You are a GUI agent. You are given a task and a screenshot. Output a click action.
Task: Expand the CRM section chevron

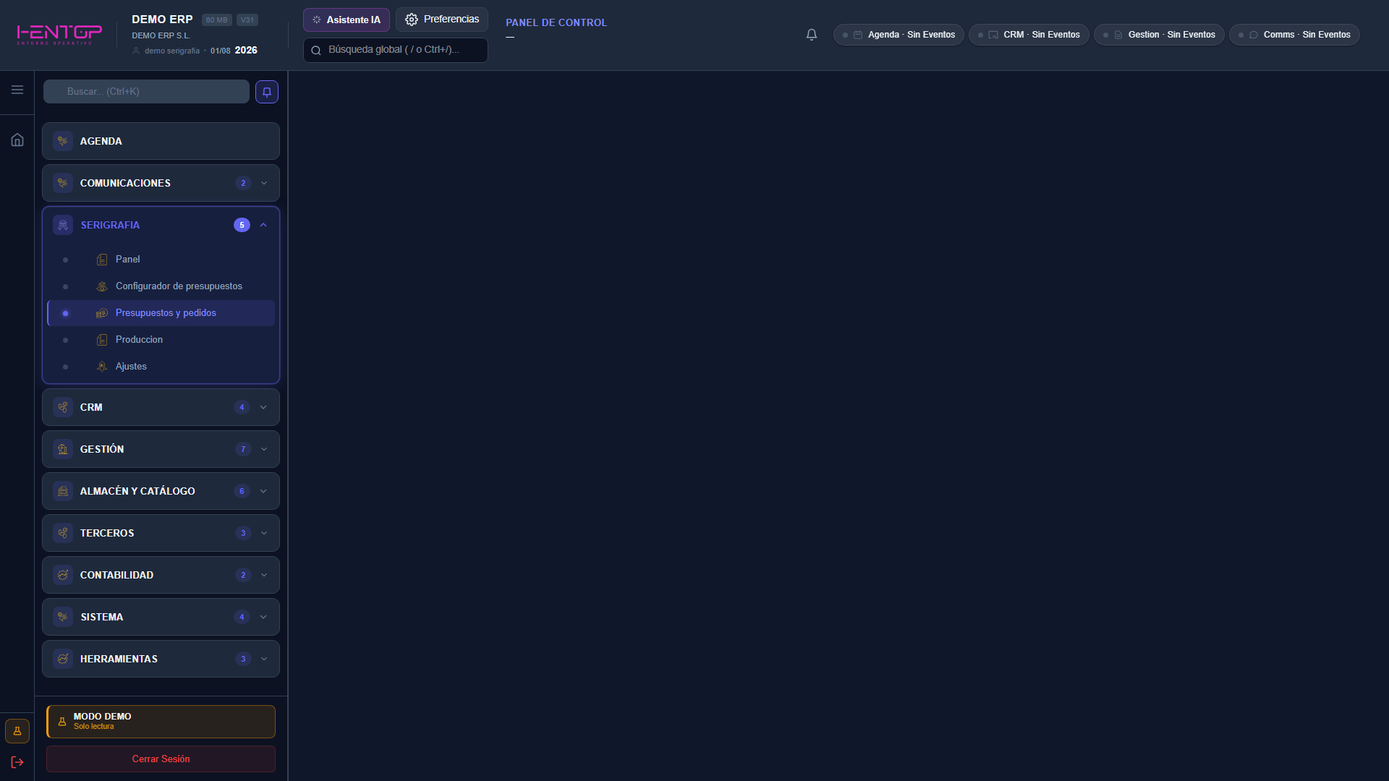tap(263, 407)
